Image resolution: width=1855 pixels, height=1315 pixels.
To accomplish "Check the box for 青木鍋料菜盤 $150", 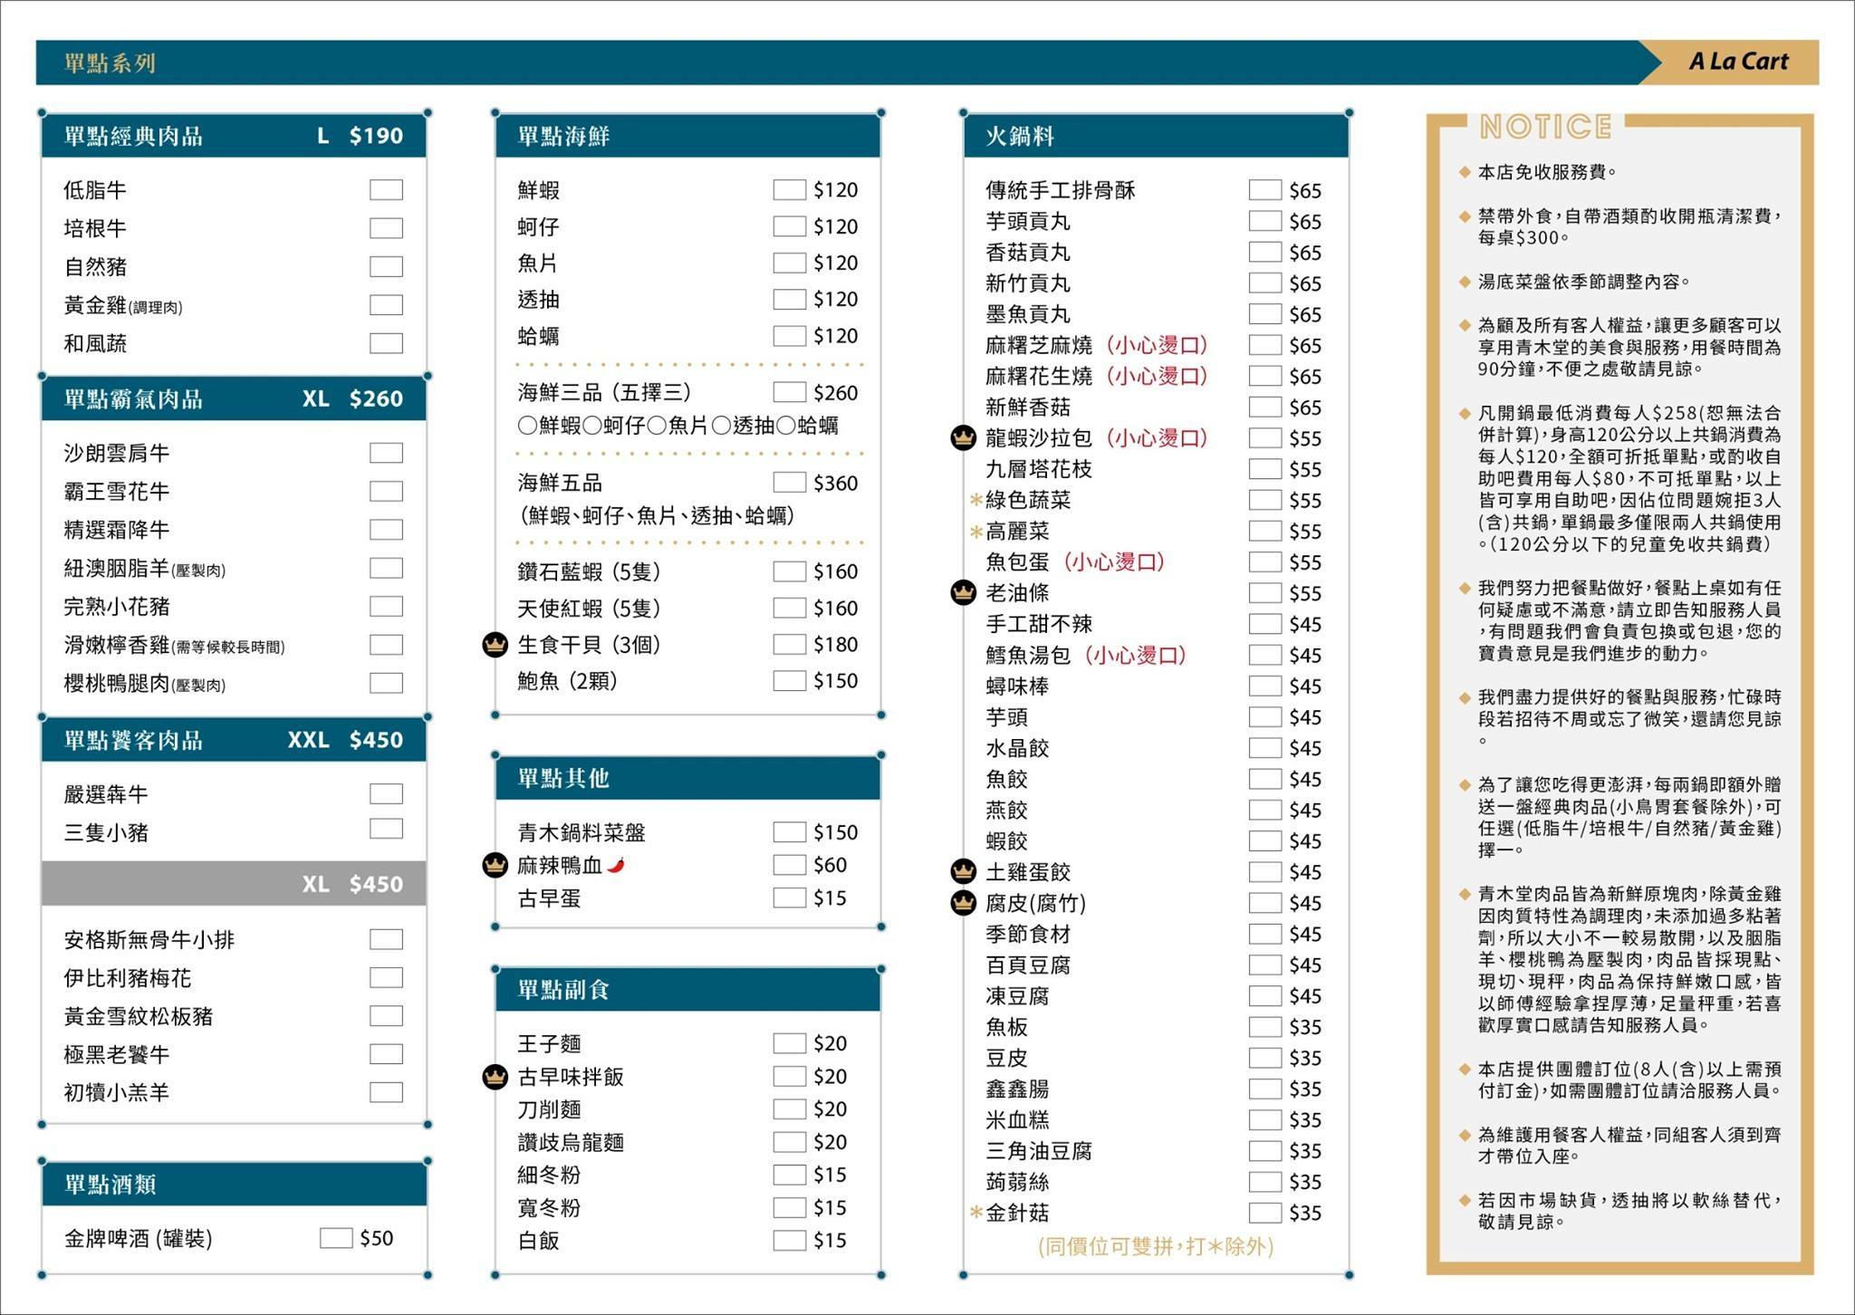I will [790, 832].
